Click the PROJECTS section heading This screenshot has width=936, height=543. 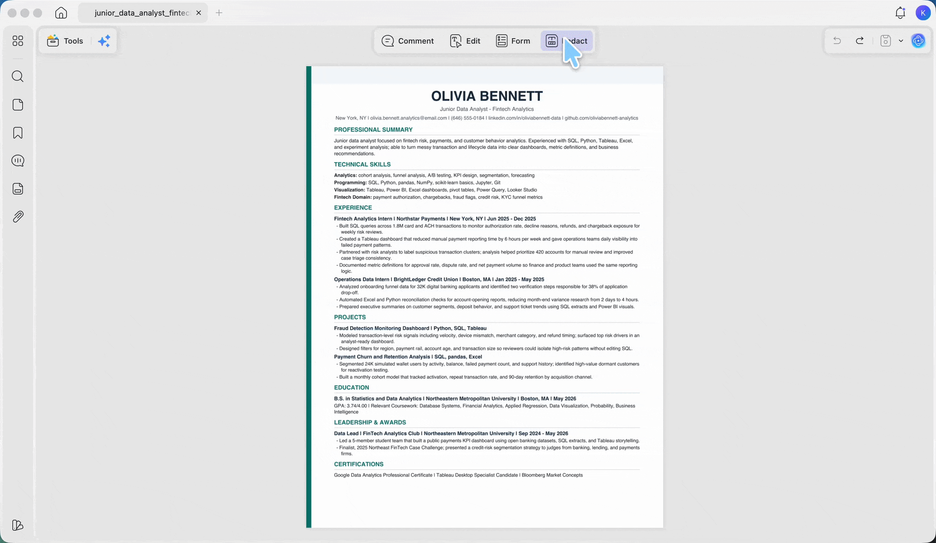350,317
